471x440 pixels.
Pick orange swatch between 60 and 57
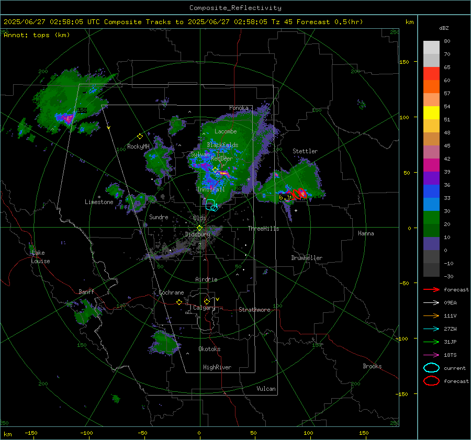tap(431, 87)
